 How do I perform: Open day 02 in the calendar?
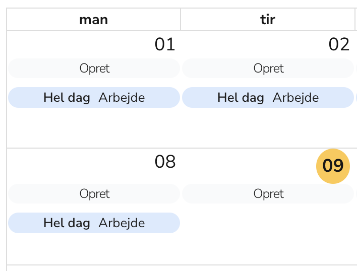coord(339,44)
